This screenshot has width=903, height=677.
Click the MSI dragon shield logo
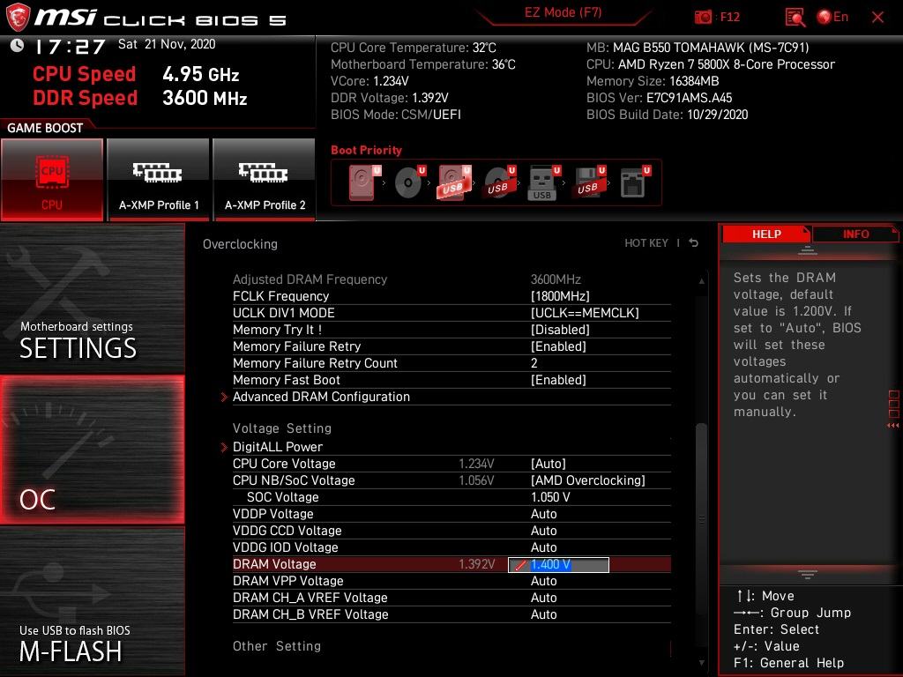pos(18,17)
